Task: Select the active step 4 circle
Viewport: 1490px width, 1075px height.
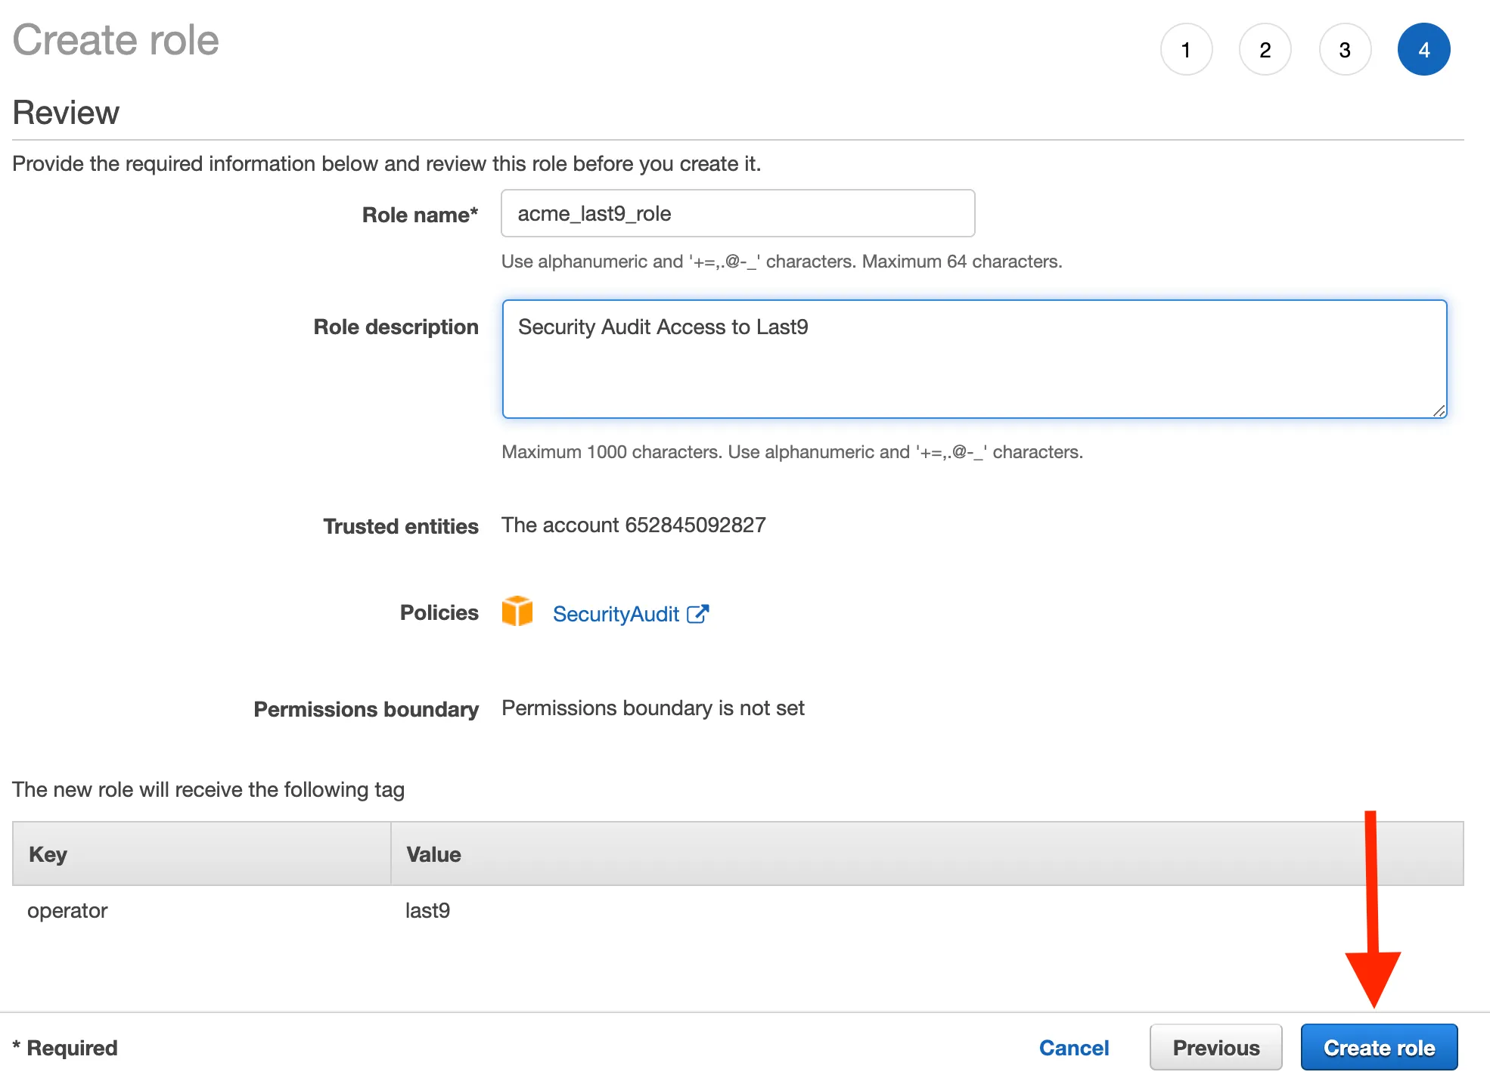Action: [1423, 50]
